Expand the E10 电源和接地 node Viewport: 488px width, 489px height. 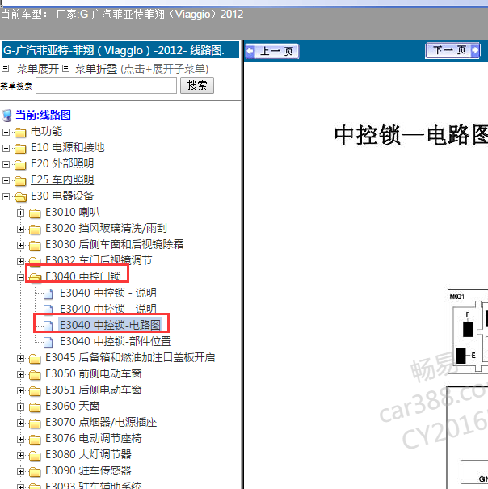[x=6, y=149]
